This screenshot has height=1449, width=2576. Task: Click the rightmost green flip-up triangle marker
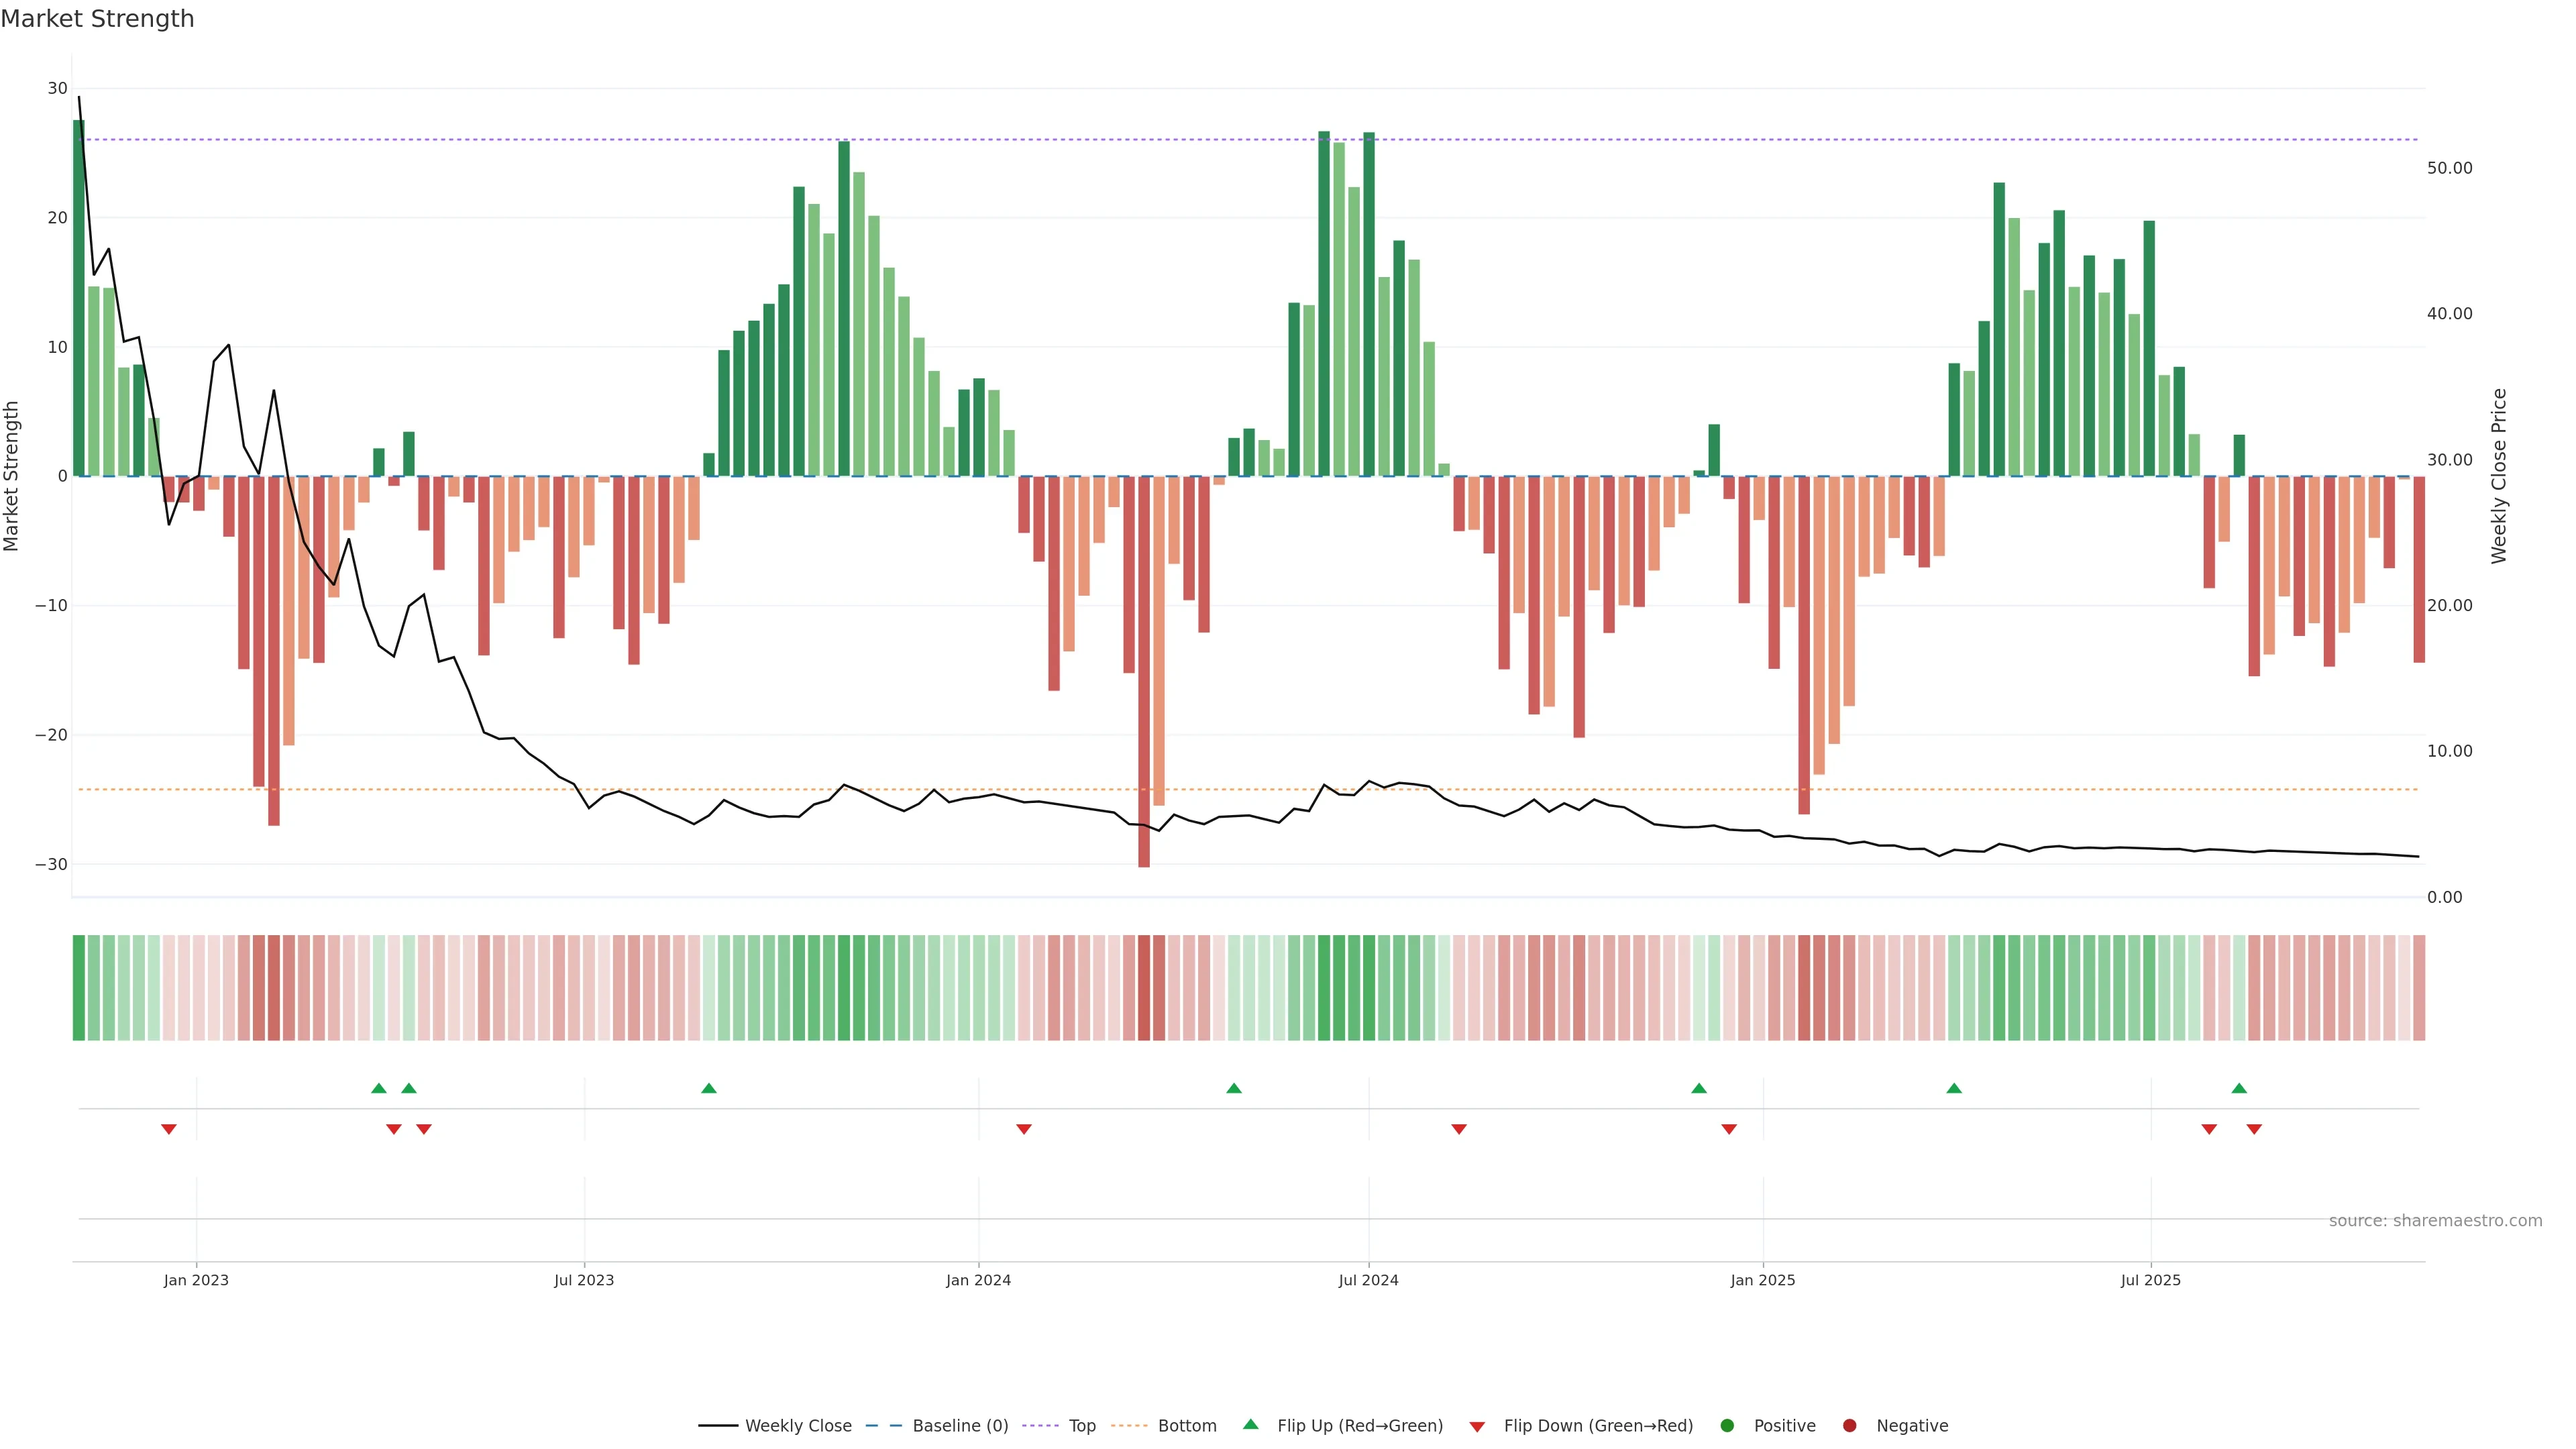click(2239, 1088)
